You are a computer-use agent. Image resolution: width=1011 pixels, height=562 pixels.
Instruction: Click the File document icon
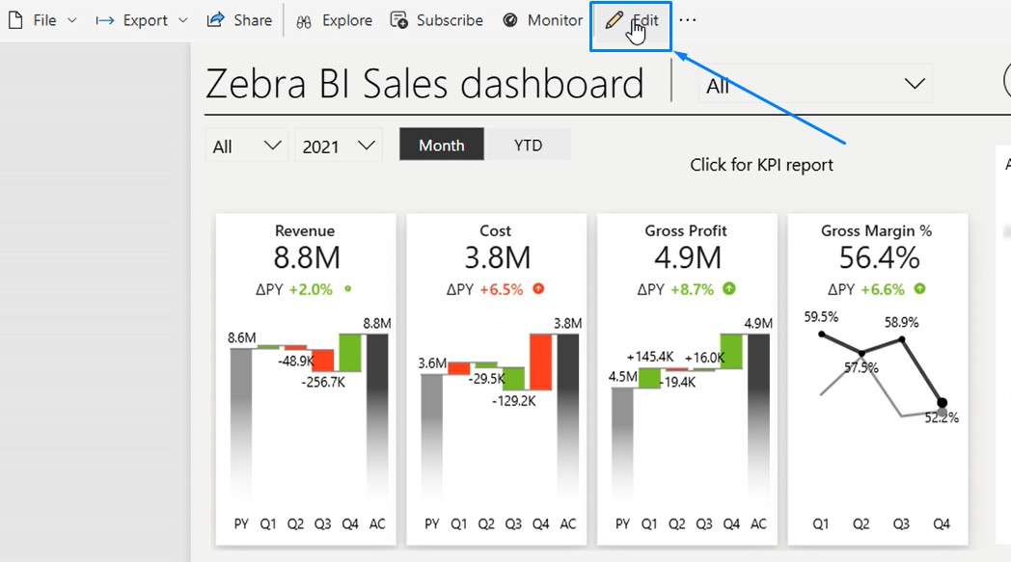point(15,20)
